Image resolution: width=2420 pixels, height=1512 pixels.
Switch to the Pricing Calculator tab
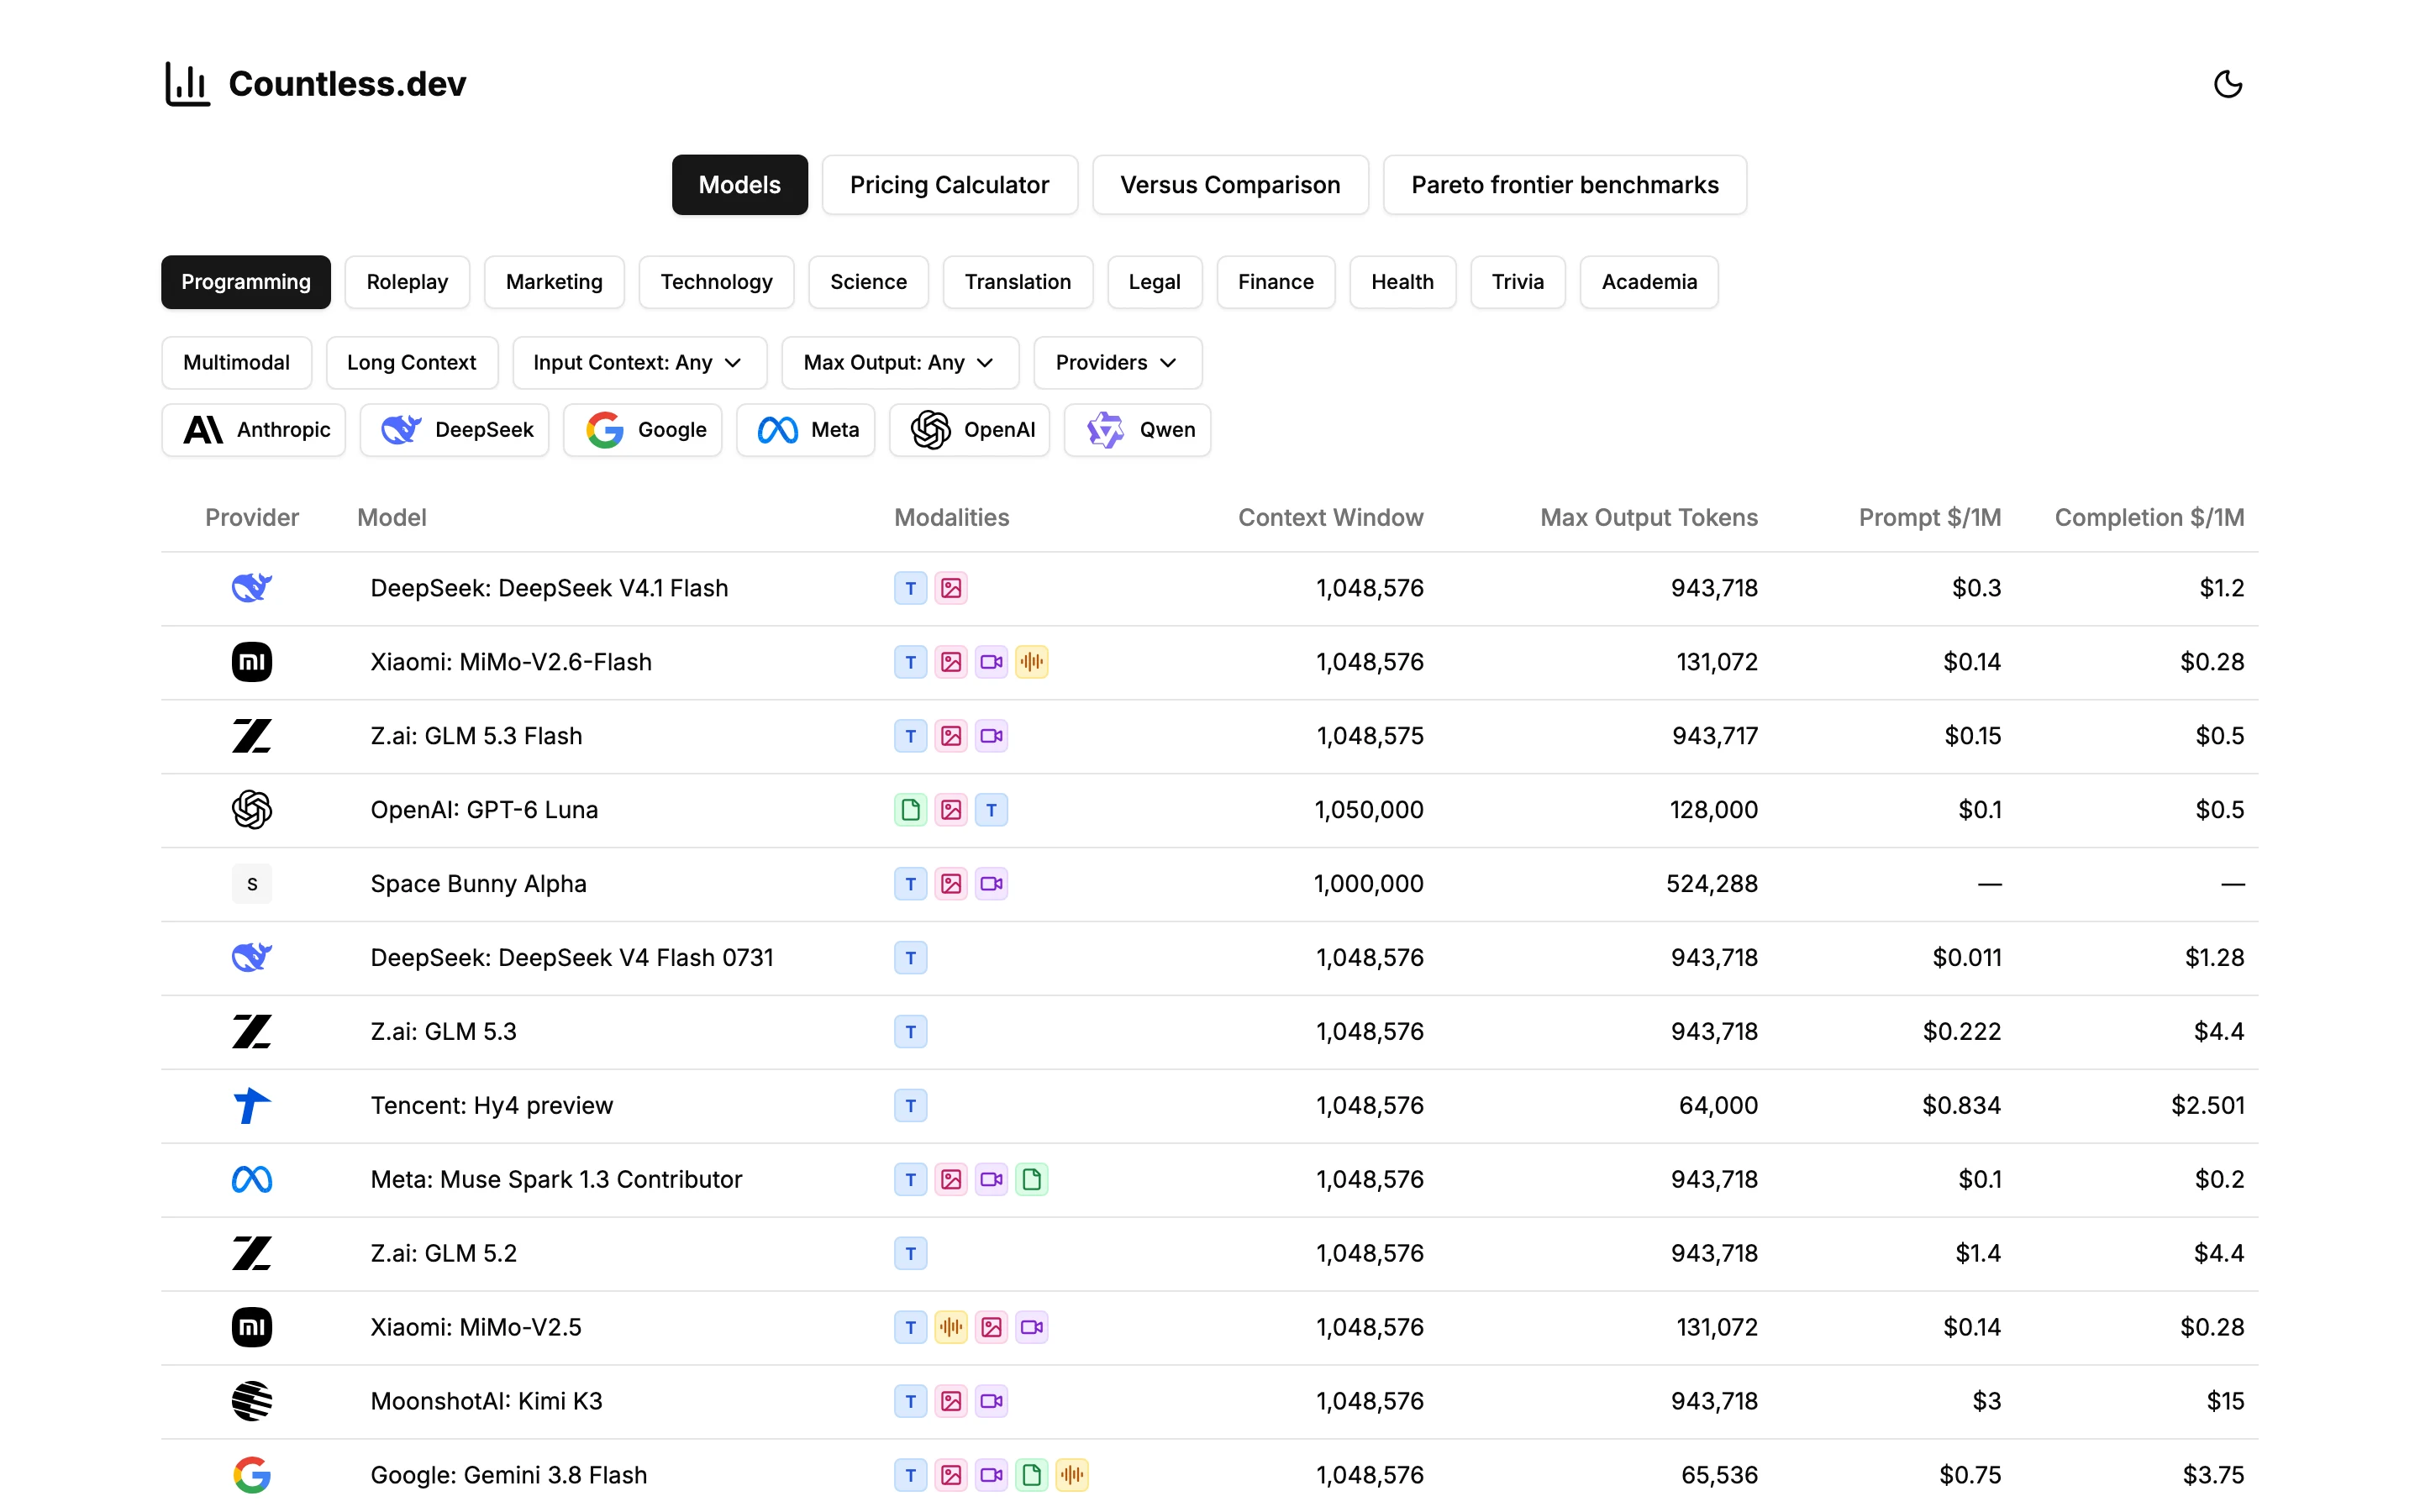949,185
